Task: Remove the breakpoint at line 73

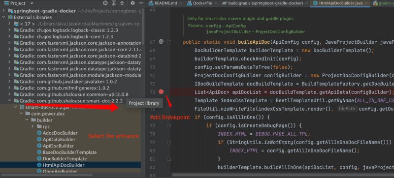Action: point(161,92)
